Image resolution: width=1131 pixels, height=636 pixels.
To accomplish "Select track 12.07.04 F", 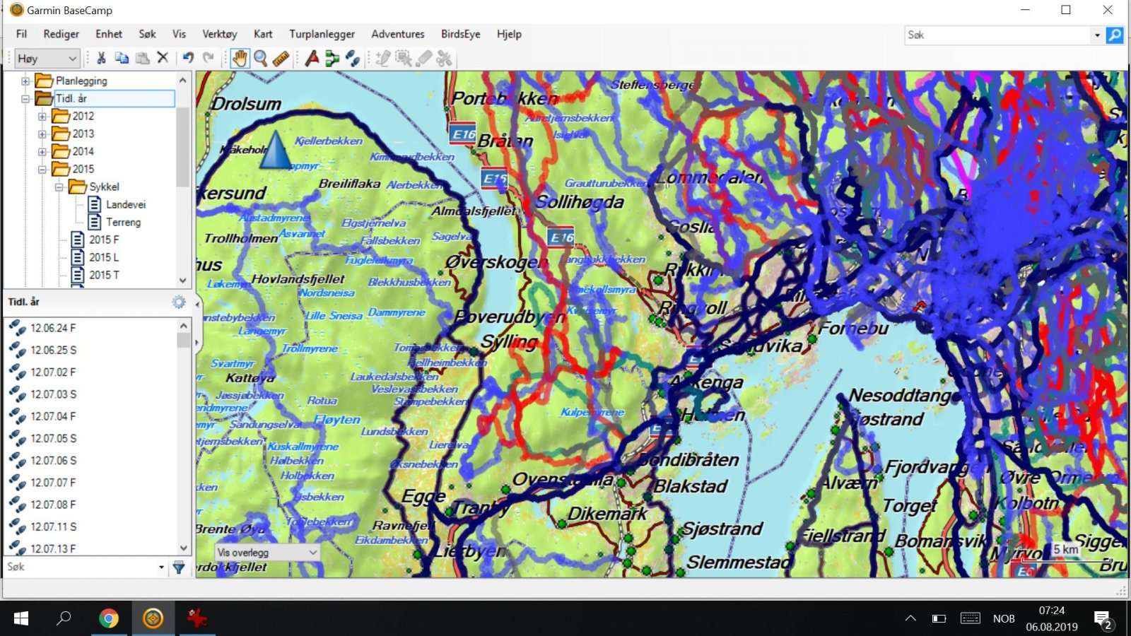I will [x=52, y=417].
